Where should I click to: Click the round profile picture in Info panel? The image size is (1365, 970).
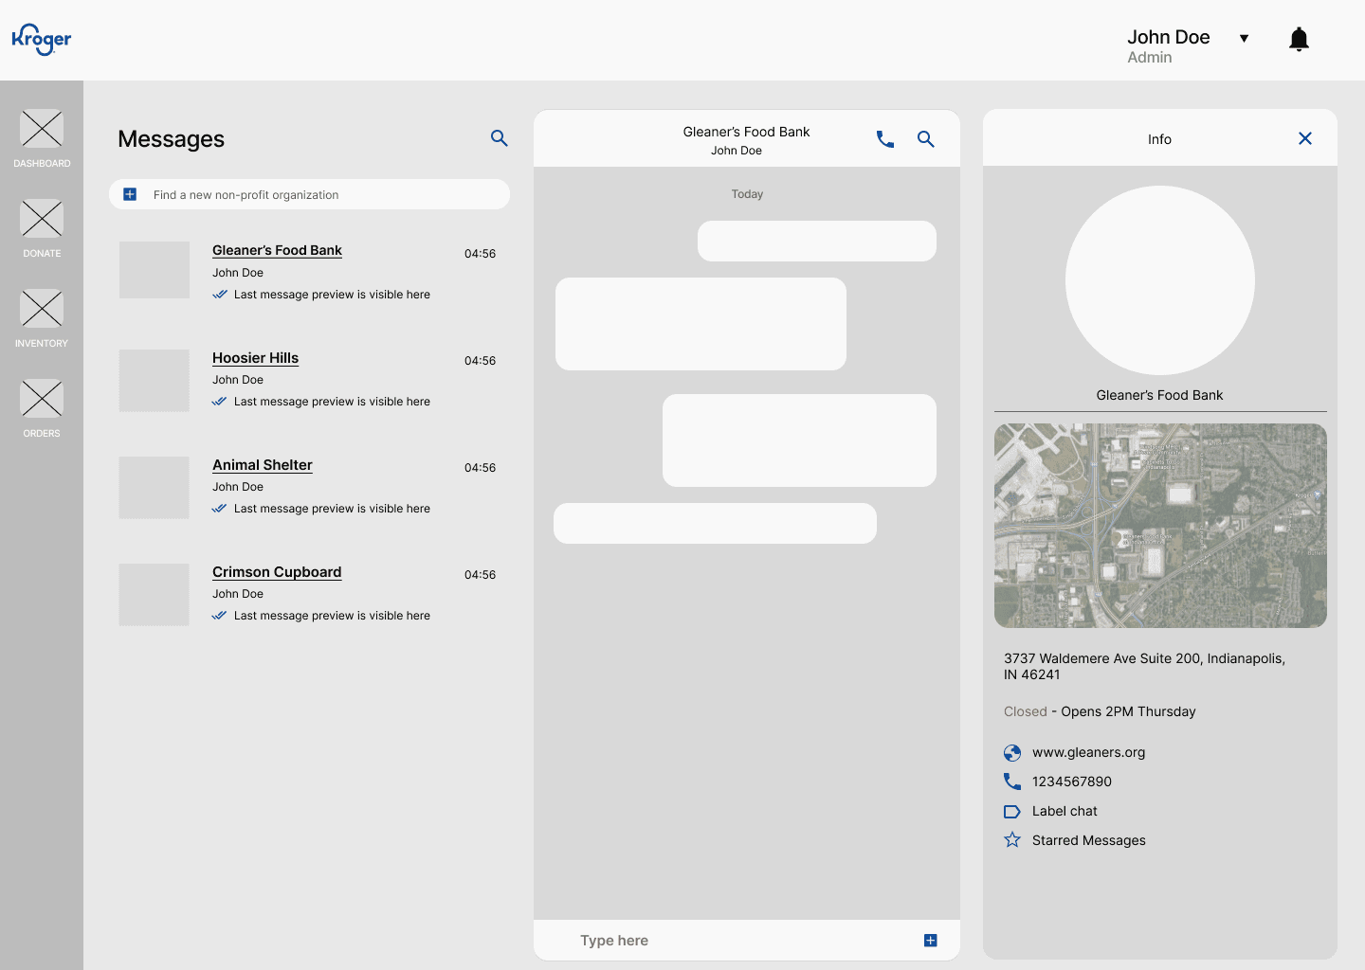(x=1160, y=280)
